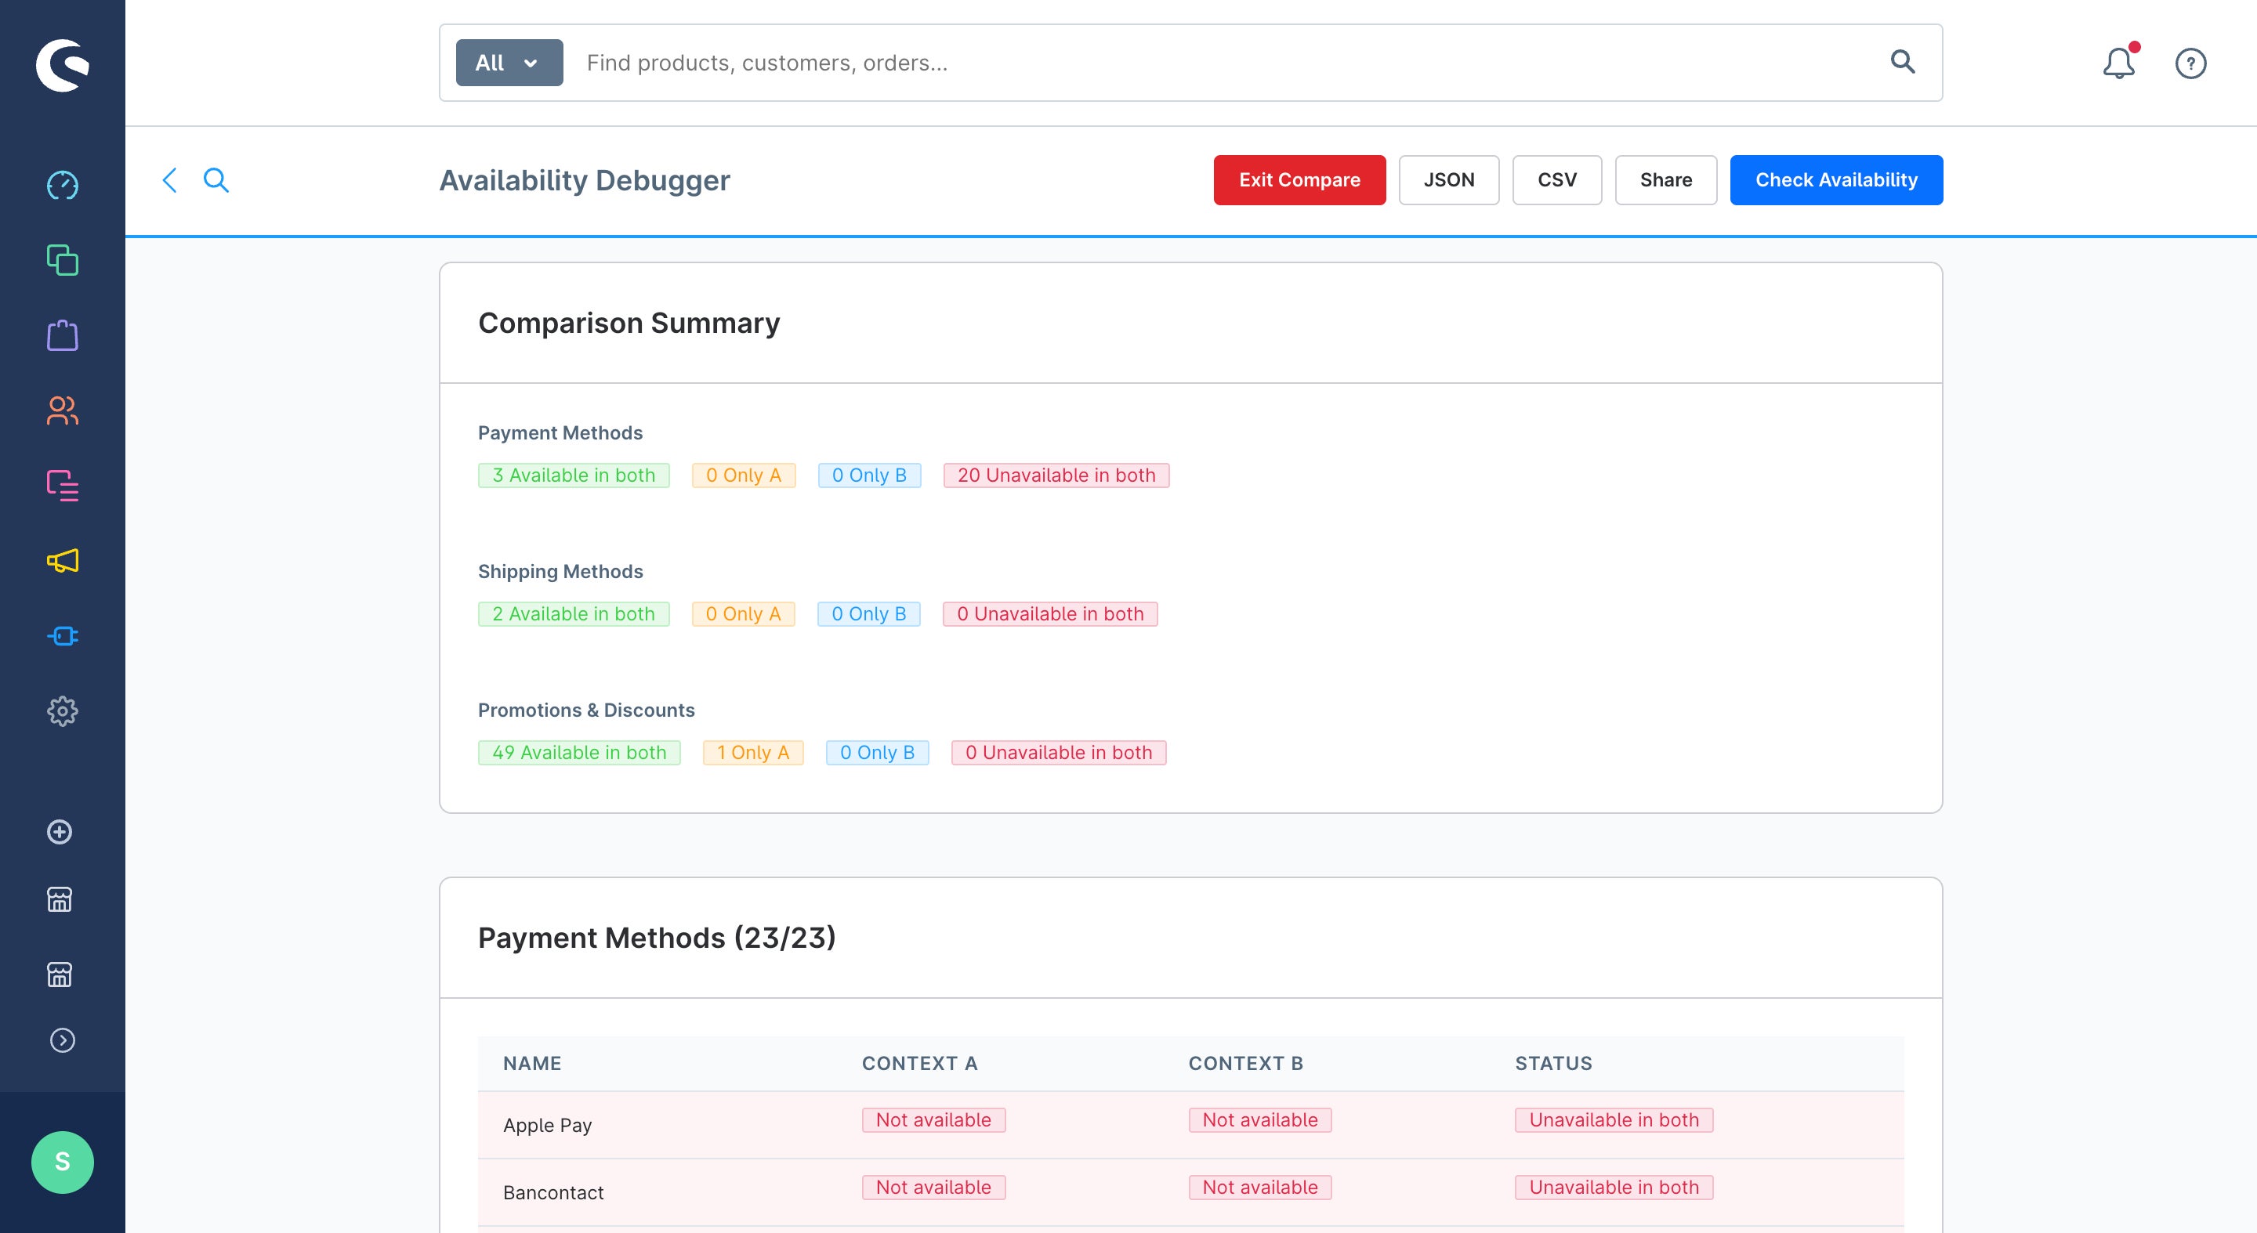Image resolution: width=2257 pixels, height=1233 pixels.
Task: Open the All search type dropdown
Action: pos(509,63)
